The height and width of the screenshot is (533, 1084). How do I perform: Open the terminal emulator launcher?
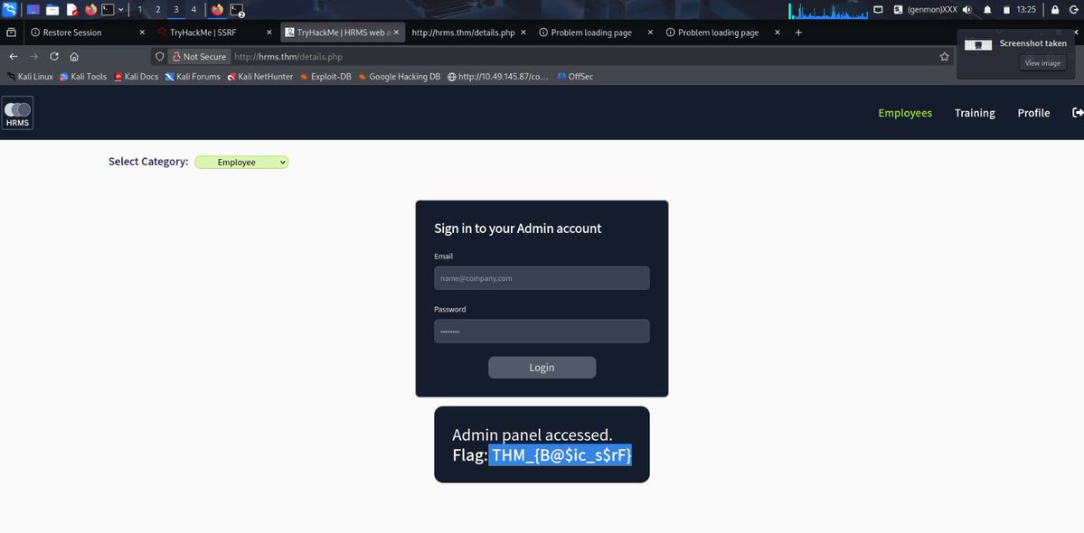tap(108, 10)
